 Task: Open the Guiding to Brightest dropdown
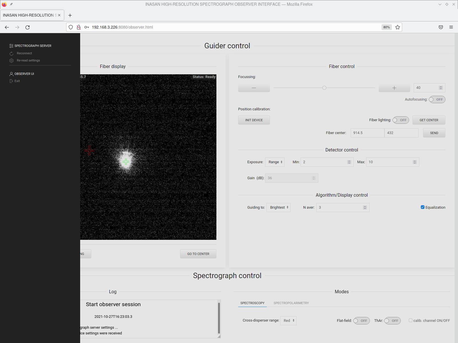tap(279, 208)
